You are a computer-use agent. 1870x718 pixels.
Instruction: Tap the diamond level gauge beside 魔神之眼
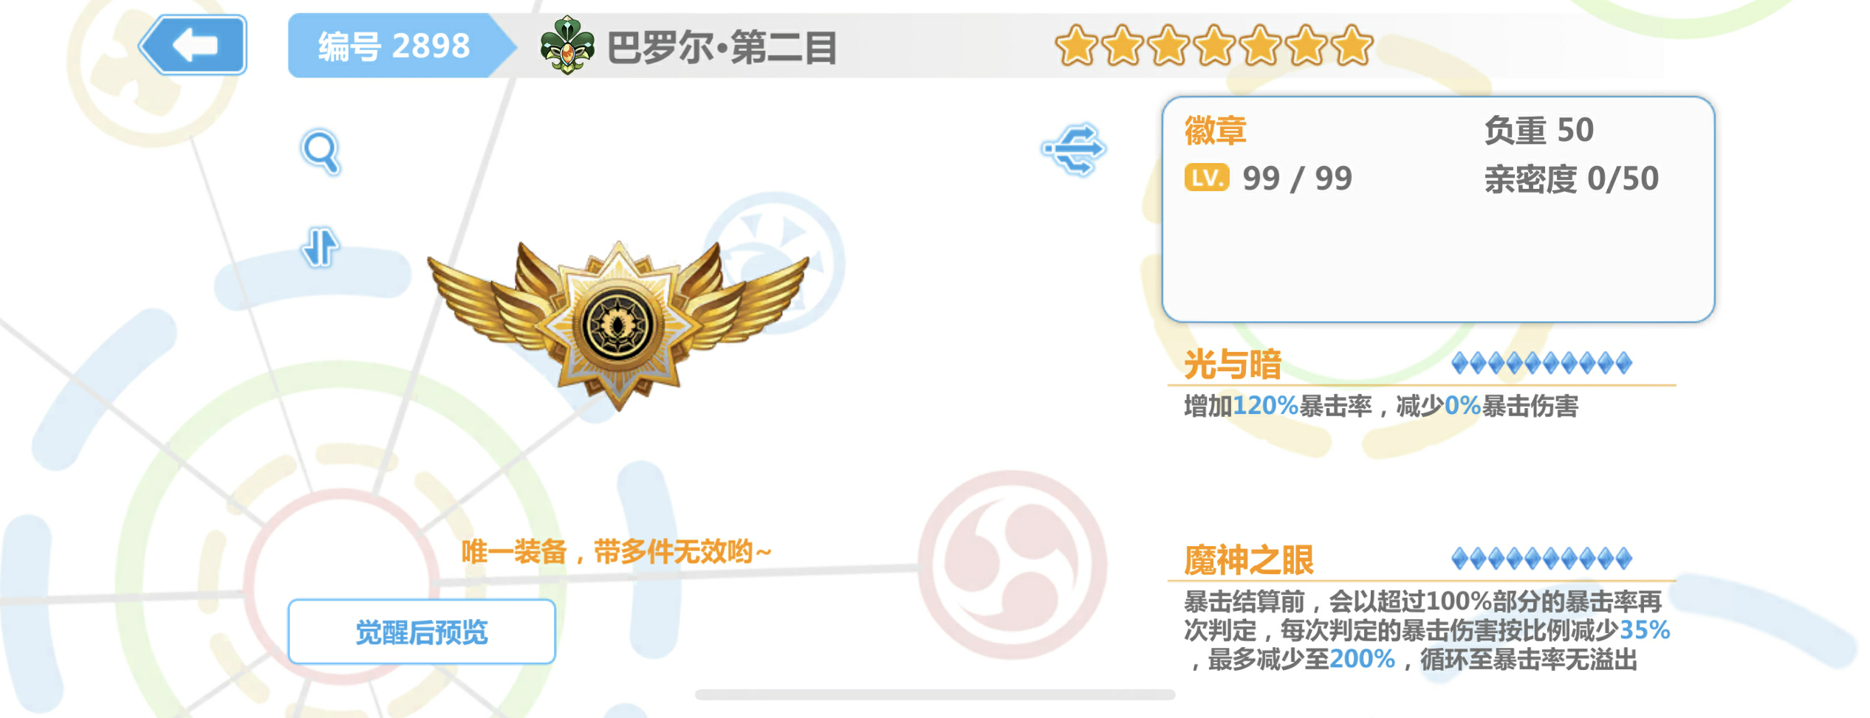click(1541, 559)
